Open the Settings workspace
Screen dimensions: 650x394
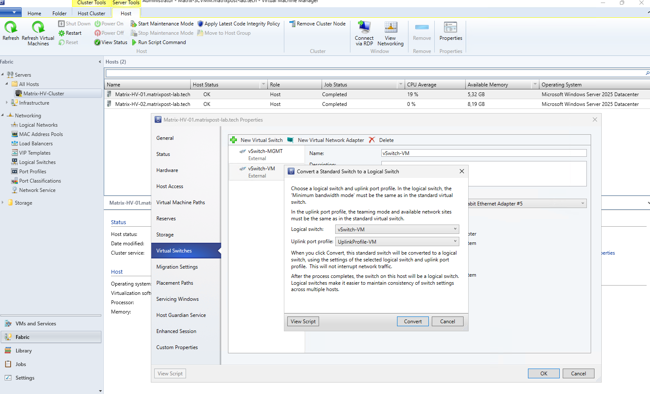point(51,378)
